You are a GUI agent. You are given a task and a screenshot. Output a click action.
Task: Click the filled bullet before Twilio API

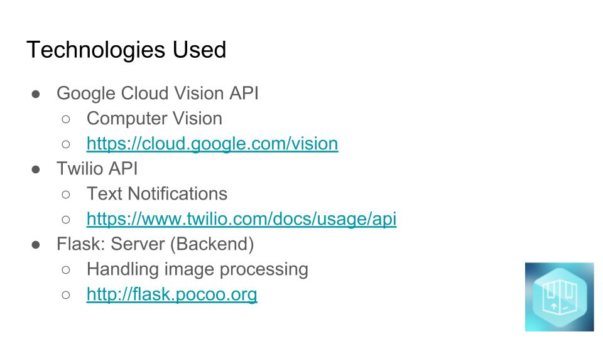pos(36,169)
